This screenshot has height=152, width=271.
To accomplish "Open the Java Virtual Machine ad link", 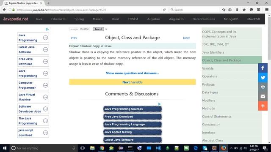I will point(33,97).
